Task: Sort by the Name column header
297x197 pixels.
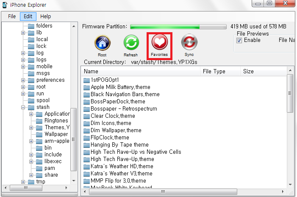Action: click(141, 72)
